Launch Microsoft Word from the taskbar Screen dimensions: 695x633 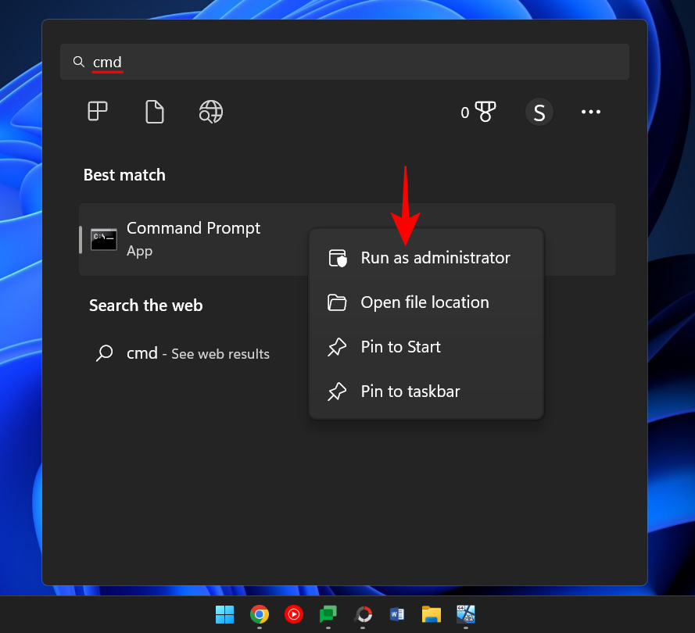[x=396, y=615]
